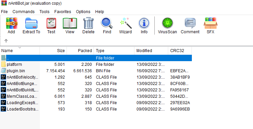
Task: Click the CRC32 value 9A6996EB
Action: (x=180, y=109)
